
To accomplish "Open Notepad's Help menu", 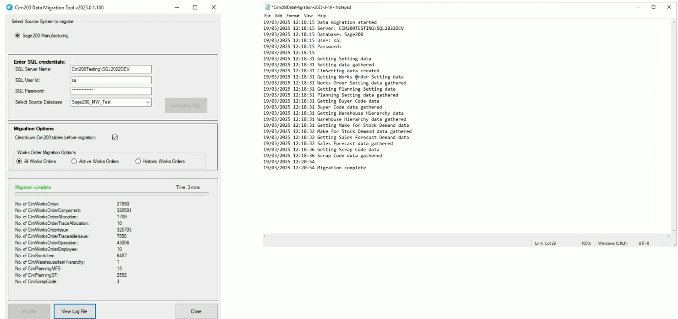I will (x=321, y=16).
